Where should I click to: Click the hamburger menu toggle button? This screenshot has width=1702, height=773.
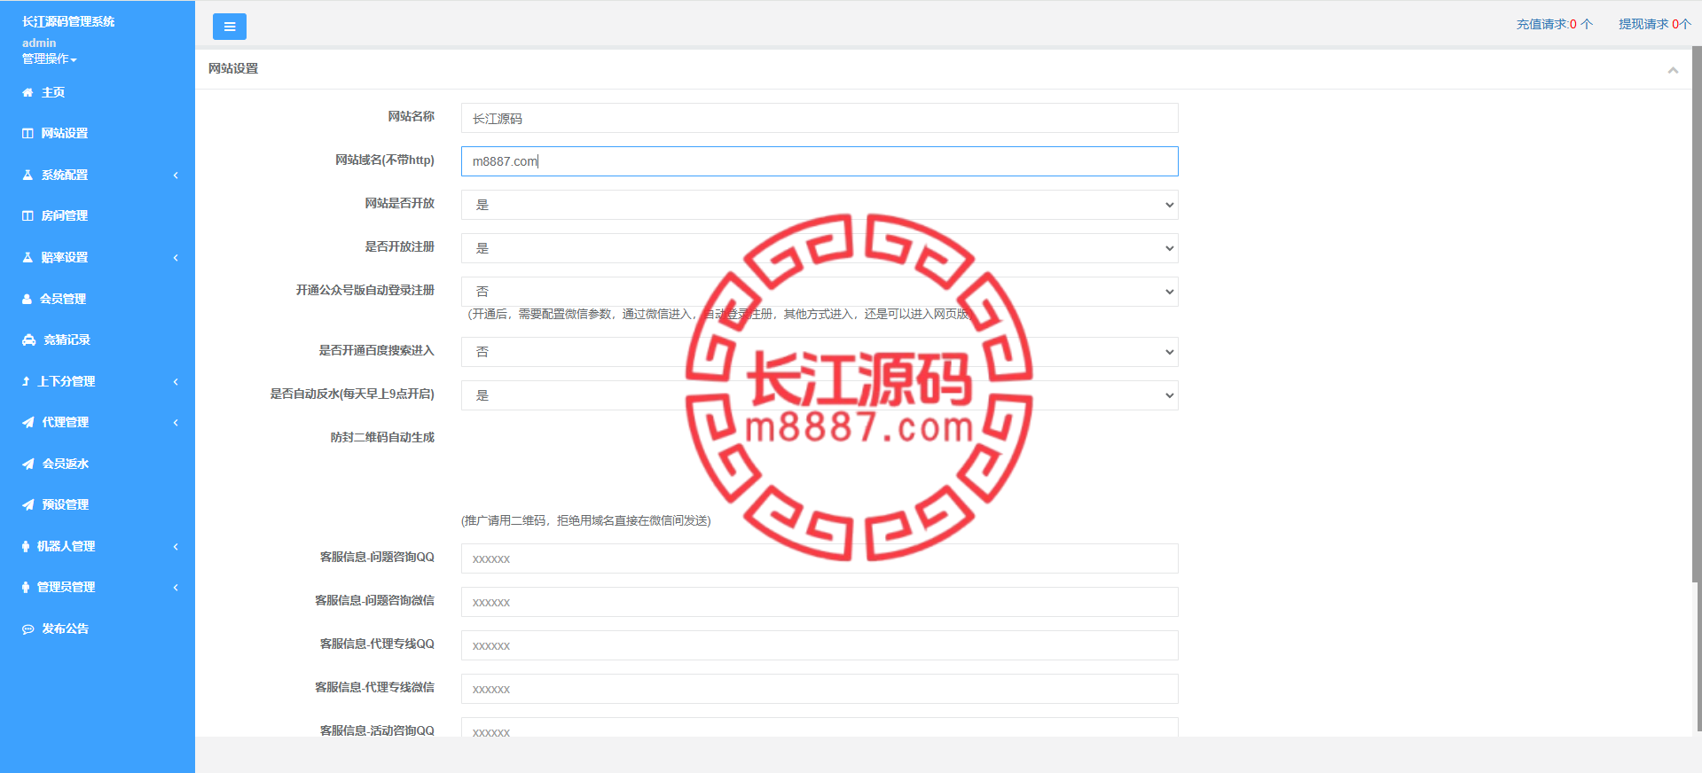pos(229,27)
